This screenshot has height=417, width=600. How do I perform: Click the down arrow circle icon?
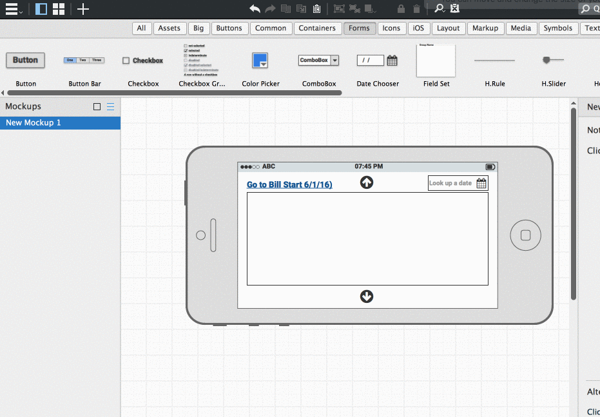point(367,296)
